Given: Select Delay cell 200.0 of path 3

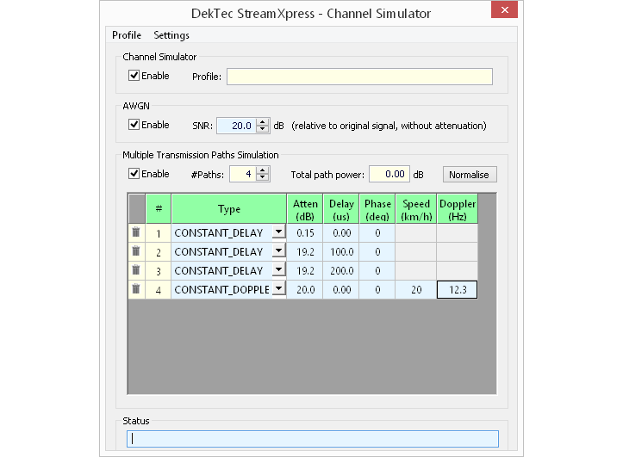Looking at the screenshot, I should click(341, 271).
